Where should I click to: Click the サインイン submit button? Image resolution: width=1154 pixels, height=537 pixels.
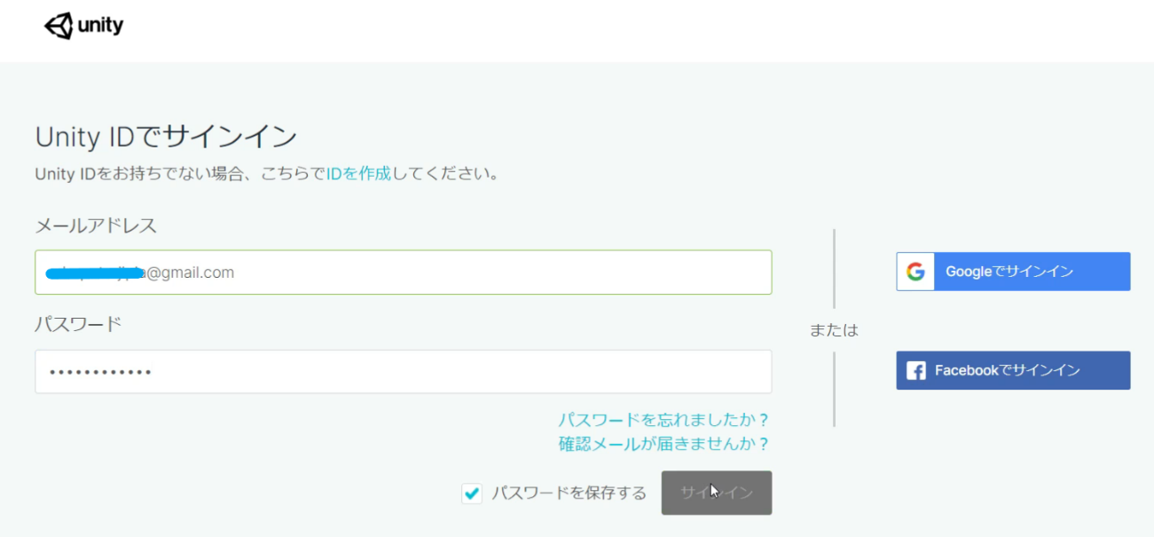coord(717,493)
